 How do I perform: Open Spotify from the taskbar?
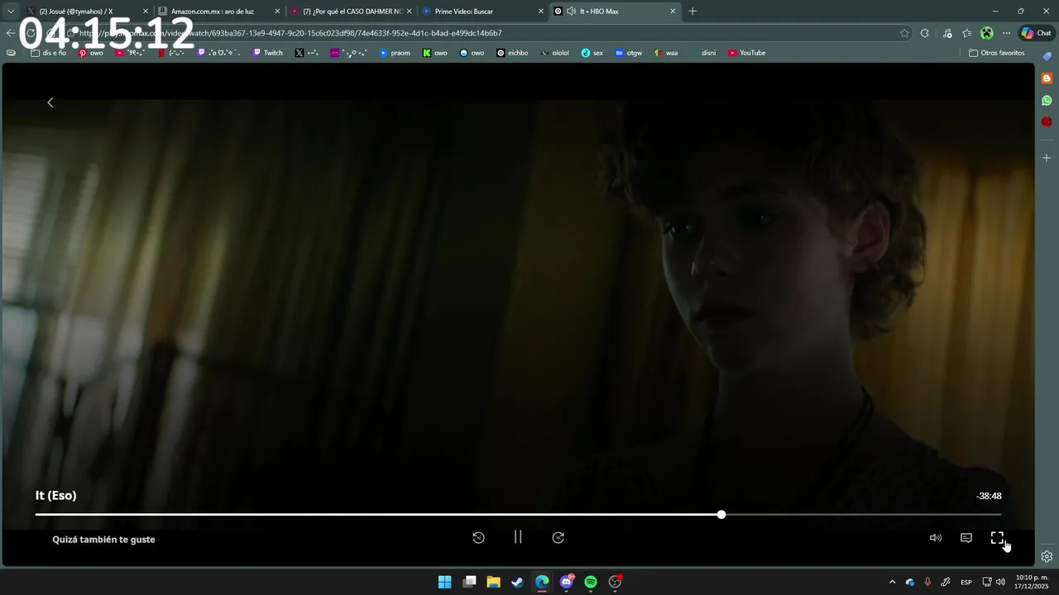pyautogui.click(x=591, y=582)
